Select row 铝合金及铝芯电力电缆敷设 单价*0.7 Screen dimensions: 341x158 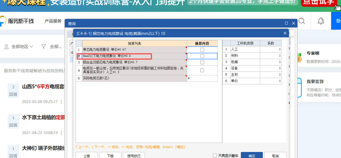[134, 62]
